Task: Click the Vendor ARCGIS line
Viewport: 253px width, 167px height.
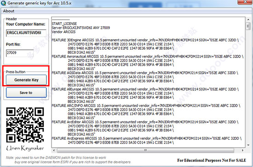Action: [x=63, y=32]
